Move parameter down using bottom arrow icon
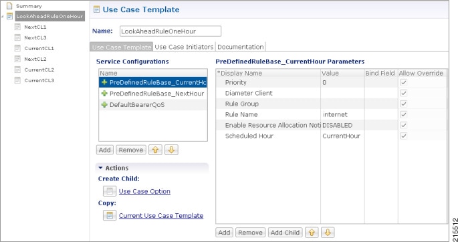 point(328,233)
